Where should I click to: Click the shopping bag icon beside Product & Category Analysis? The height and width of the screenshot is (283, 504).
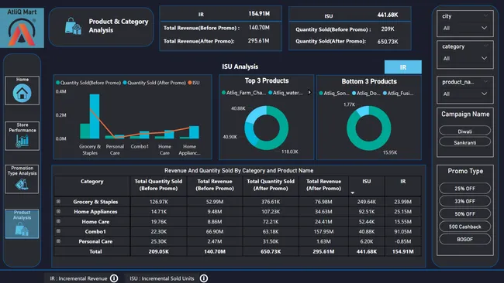[73, 26]
